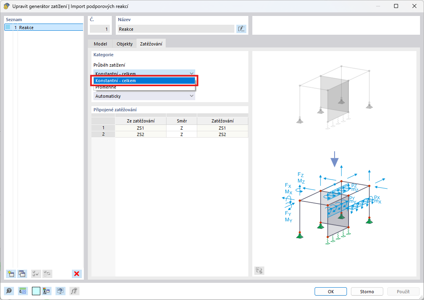
Task: Delete the selected entry via the red X
Action: (x=77, y=274)
